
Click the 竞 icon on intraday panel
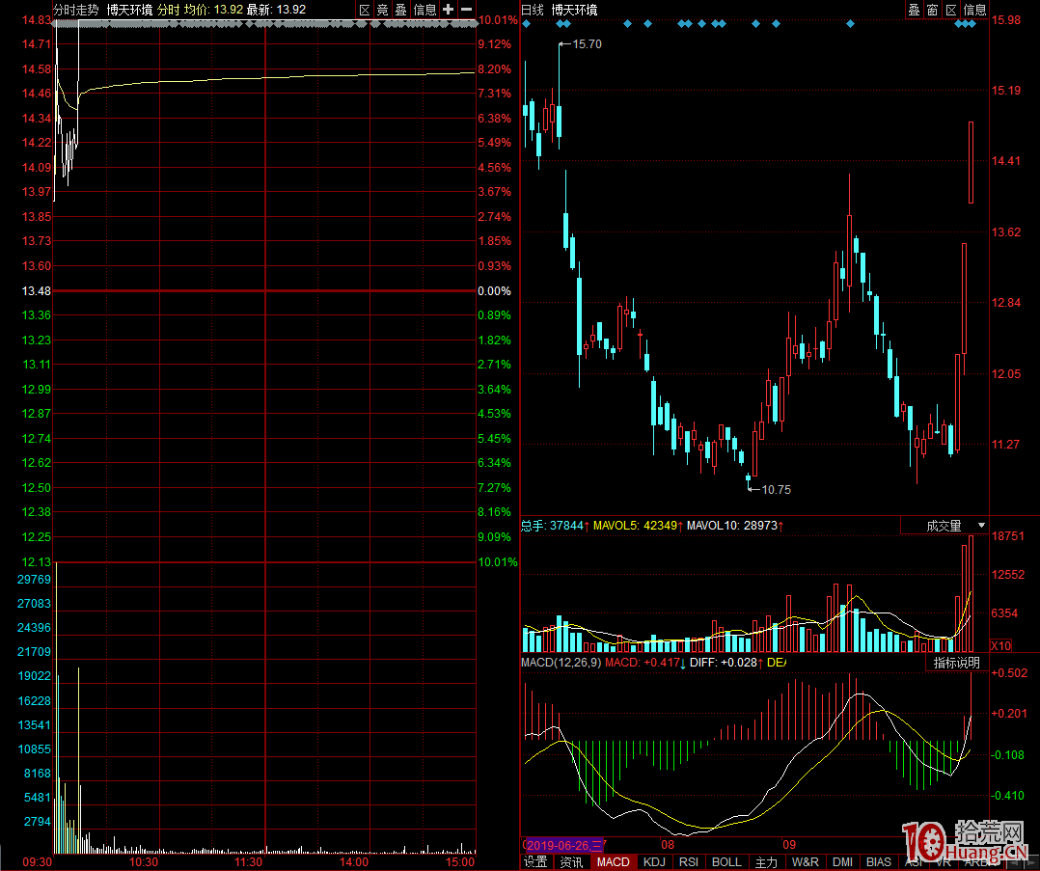382,10
